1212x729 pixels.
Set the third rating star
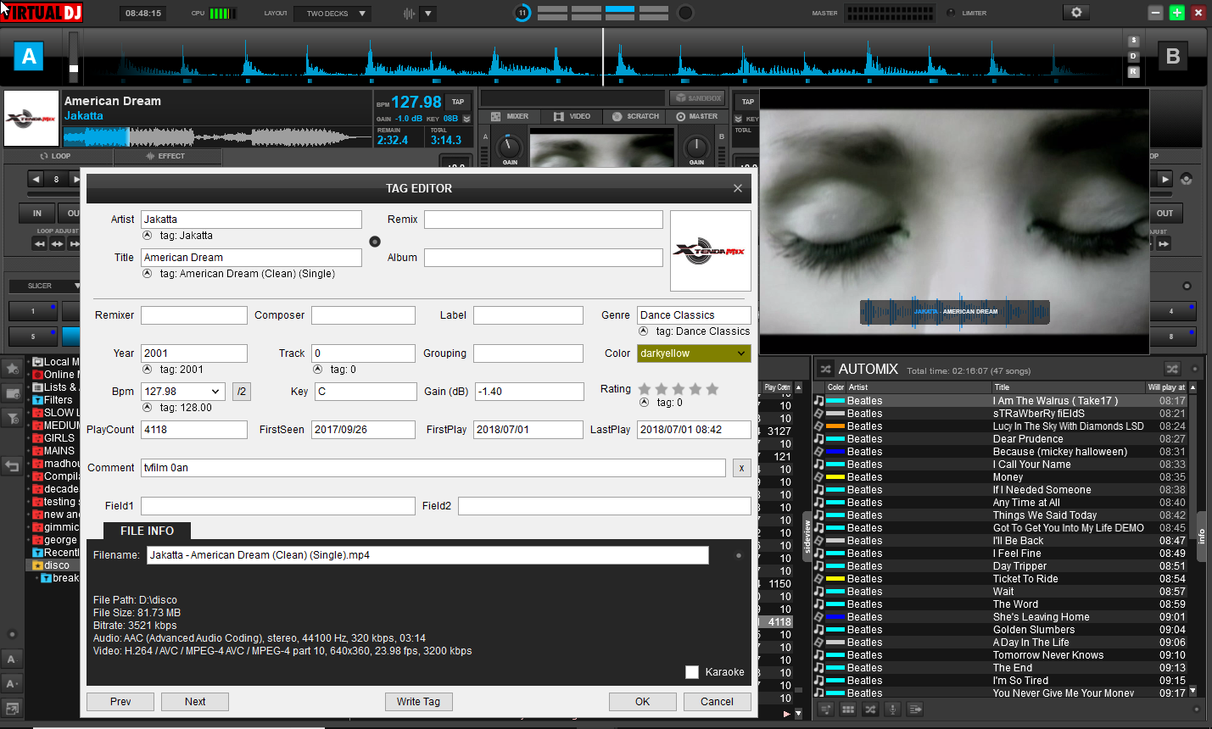pyautogui.click(x=679, y=389)
